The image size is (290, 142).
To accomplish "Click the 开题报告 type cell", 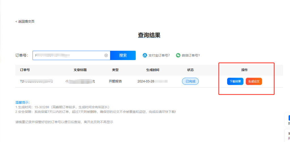I will coord(115,81).
